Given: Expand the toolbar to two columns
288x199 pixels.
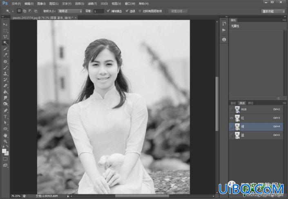Looking at the screenshot, I should point(3,16).
